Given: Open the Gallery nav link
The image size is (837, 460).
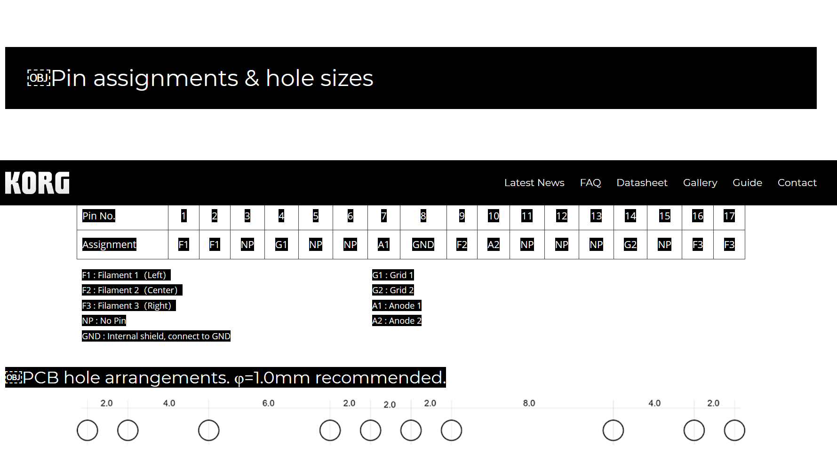Looking at the screenshot, I should coord(700,183).
